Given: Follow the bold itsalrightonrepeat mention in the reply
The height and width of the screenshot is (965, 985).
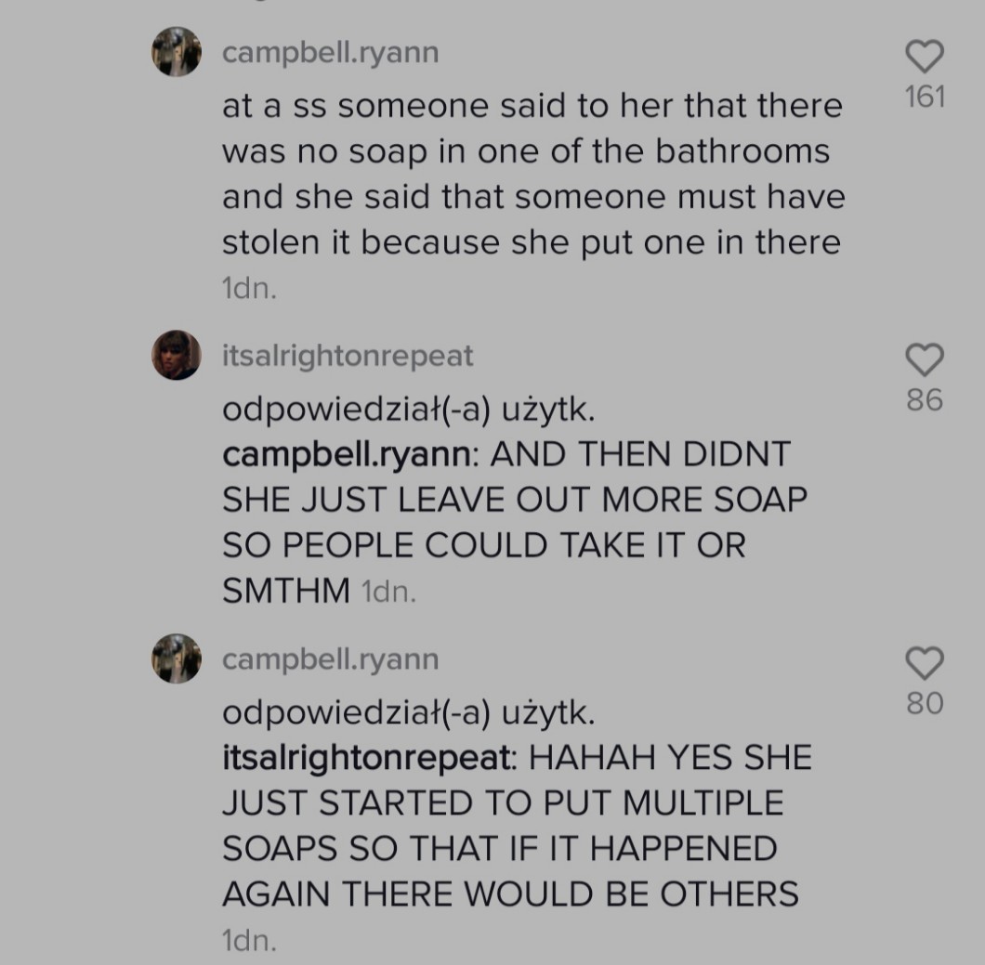Looking at the screenshot, I should click(x=370, y=758).
